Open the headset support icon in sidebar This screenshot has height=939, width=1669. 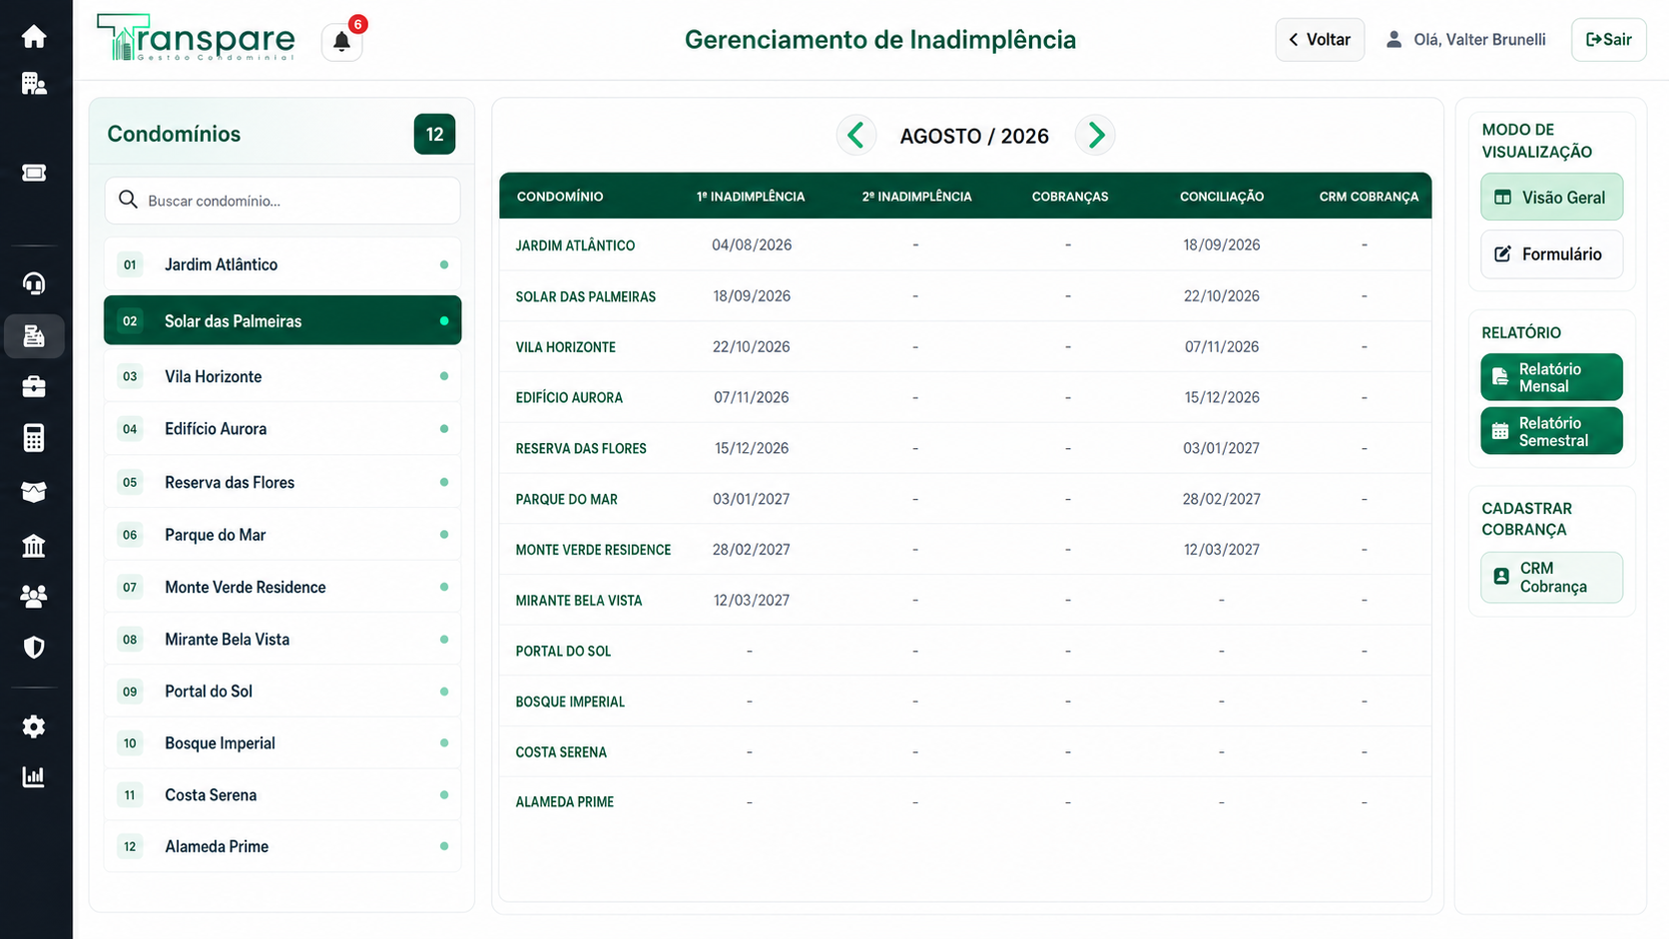coord(34,284)
